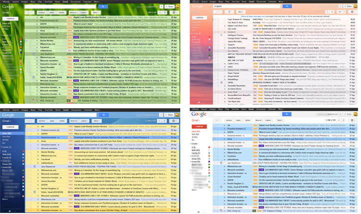
Task: Click importance marker on Anna row, green-theme window
Action: [37, 30]
